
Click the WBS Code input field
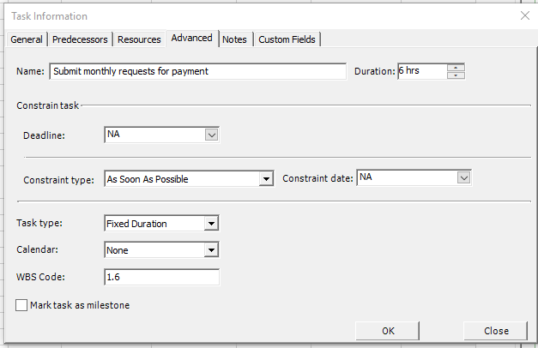pyautogui.click(x=161, y=277)
